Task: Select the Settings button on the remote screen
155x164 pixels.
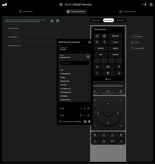Action: click(115, 36)
